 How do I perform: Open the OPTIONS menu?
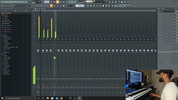[x=19, y=2]
